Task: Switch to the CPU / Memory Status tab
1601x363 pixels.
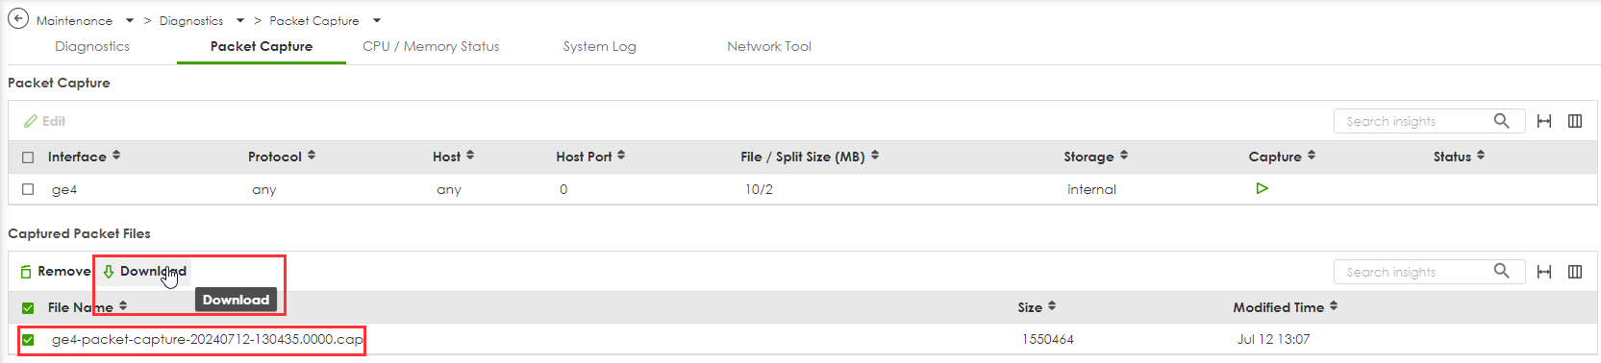Action: coord(431,46)
